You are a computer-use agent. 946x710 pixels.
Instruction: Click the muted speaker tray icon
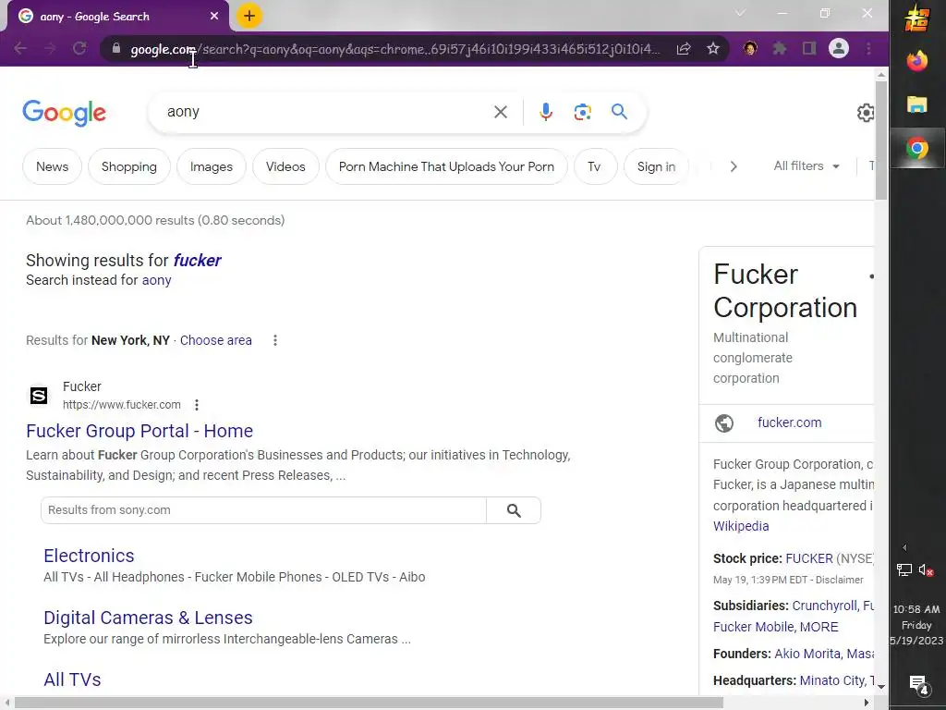[x=926, y=569]
